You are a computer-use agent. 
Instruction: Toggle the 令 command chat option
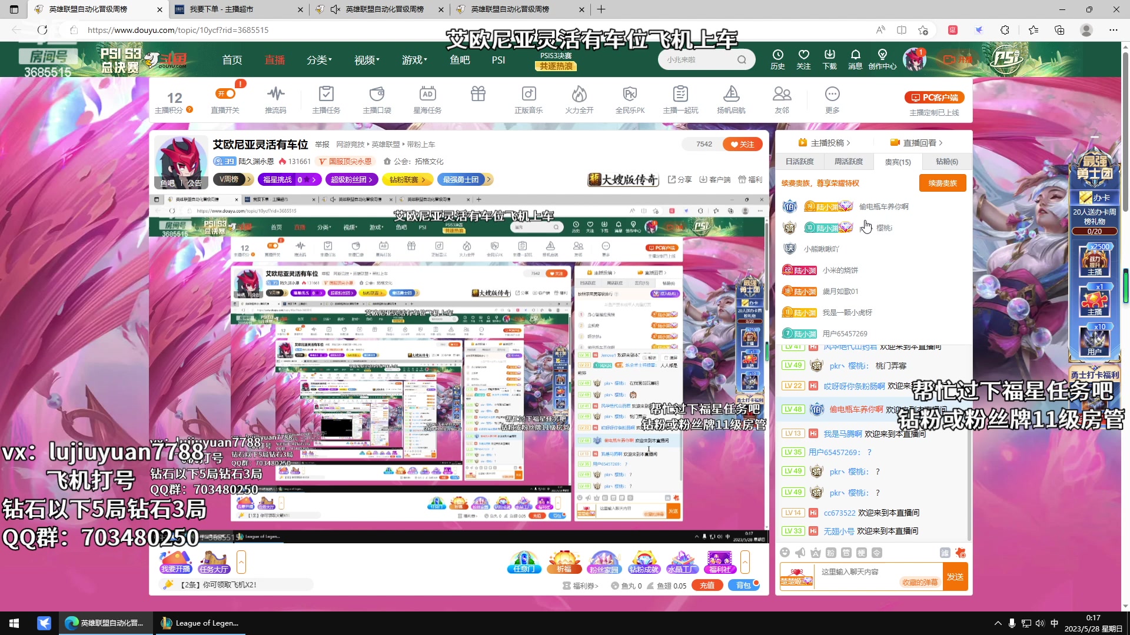(876, 553)
